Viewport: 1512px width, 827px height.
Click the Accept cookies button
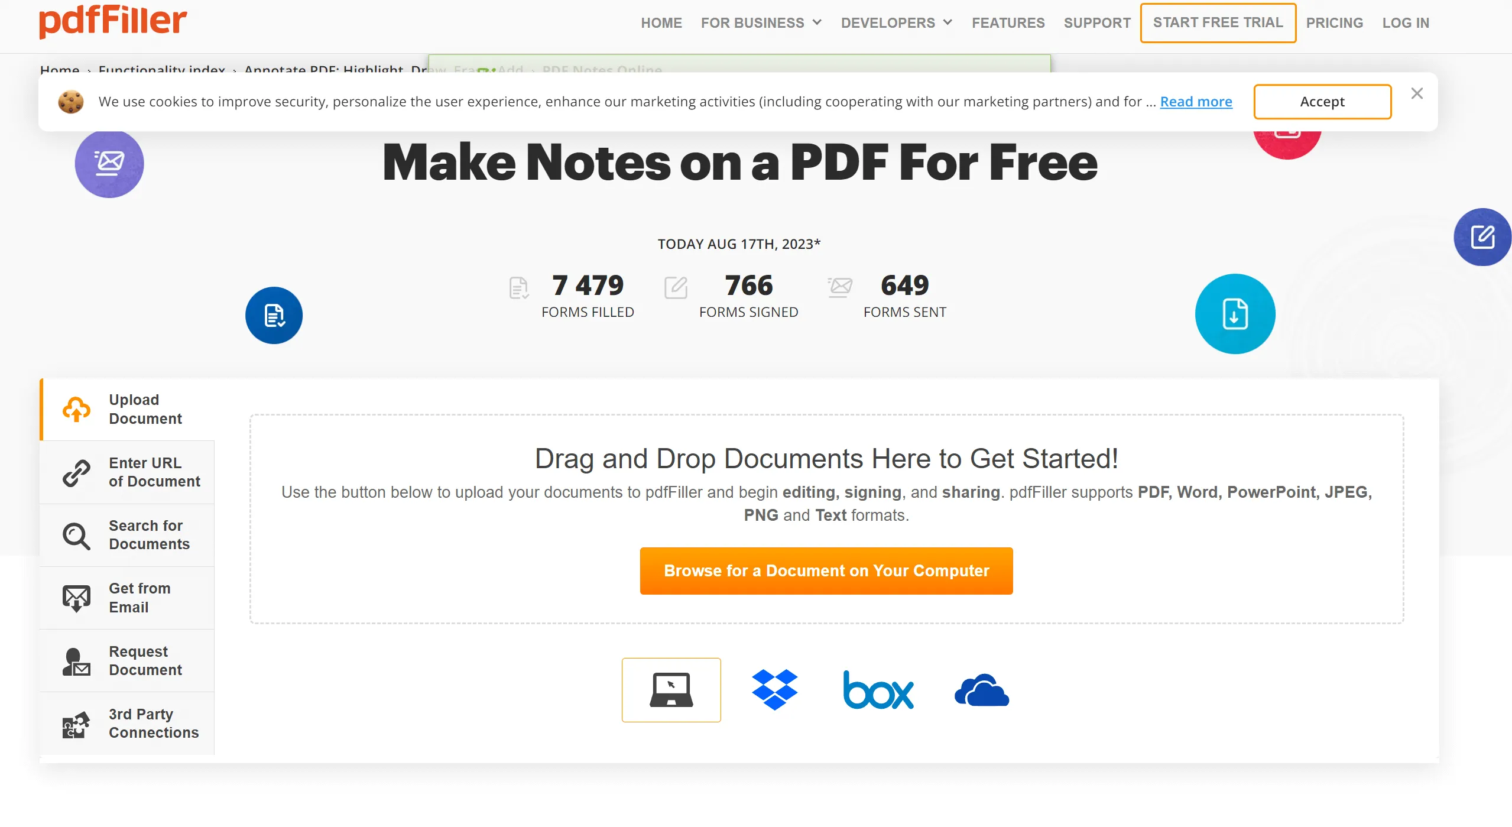[1323, 101]
